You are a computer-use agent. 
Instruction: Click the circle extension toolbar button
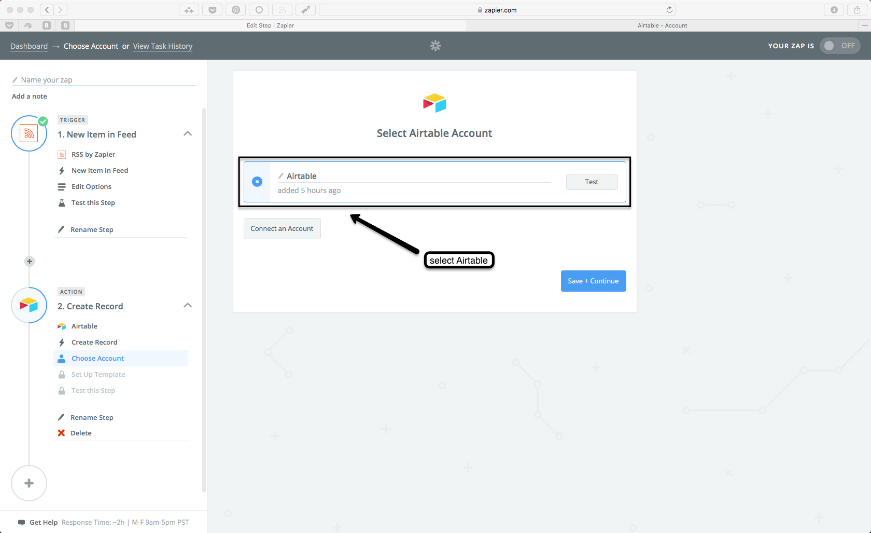point(259,10)
